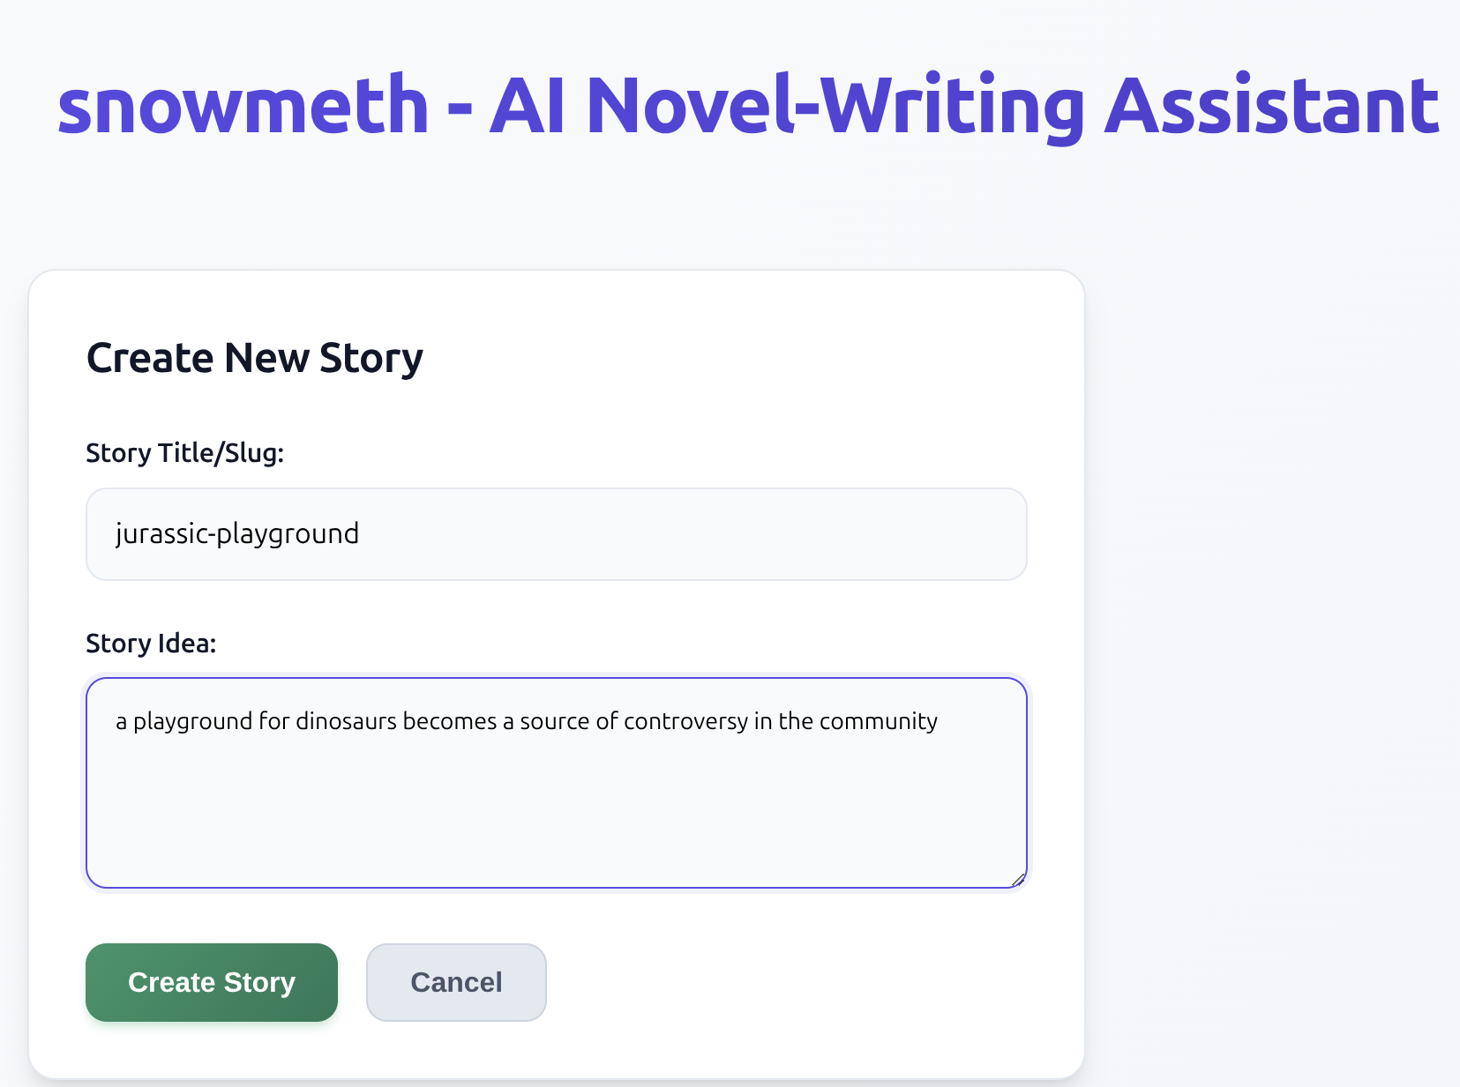Click the Create New Story heading
The height and width of the screenshot is (1087, 1460).
(x=255, y=358)
